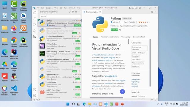Open Microsoft Edge from the taskbar
The image size is (190, 107).
(x=84, y=104)
